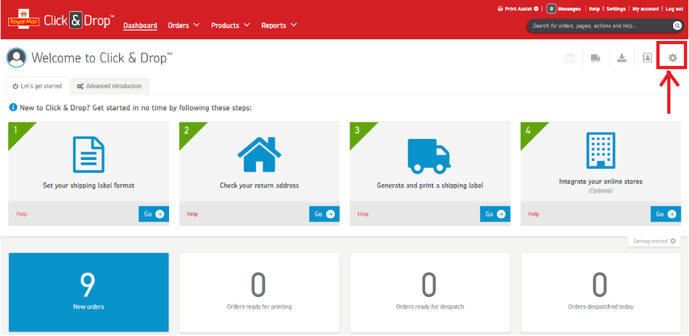Click the Print Assist printer icon
This screenshot has height=336, width=689.
500,9
